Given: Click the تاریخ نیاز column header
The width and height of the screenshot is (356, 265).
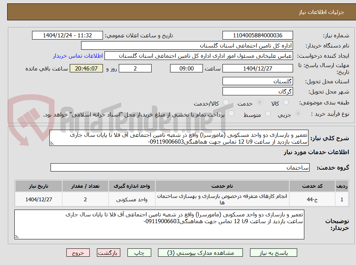Looking at the screenshot, I should pyautogui.click(x=38, y=186).
